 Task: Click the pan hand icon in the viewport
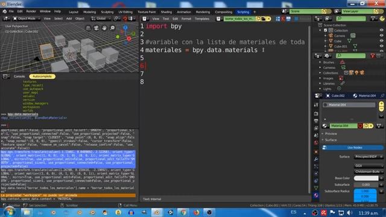[x=104, y=28]
